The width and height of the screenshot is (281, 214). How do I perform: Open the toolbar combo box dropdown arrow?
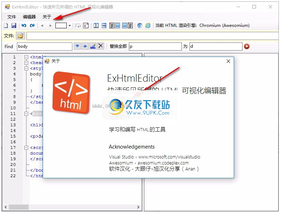pos(70,25)
